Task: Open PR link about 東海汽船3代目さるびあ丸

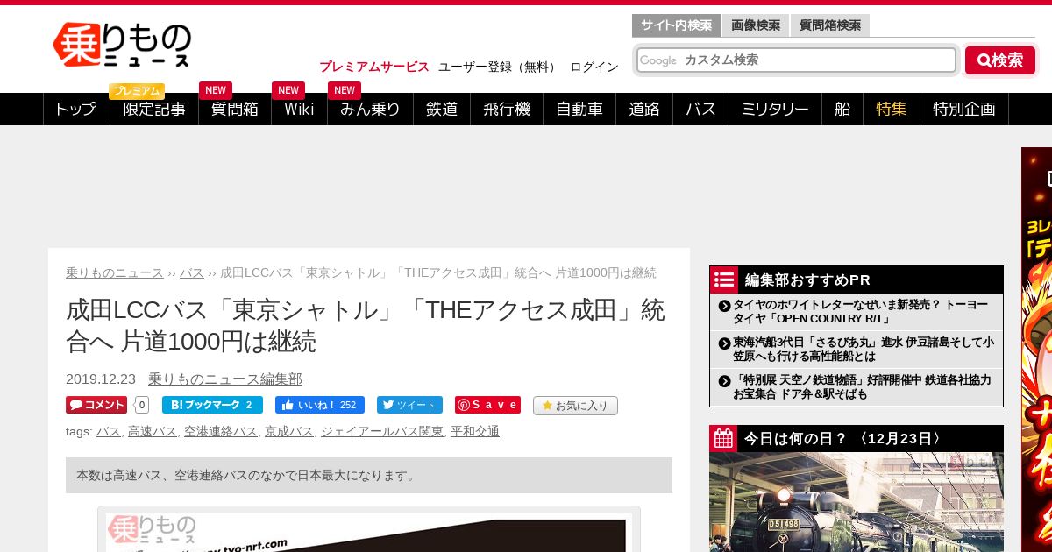Action: tap(864, 349)
